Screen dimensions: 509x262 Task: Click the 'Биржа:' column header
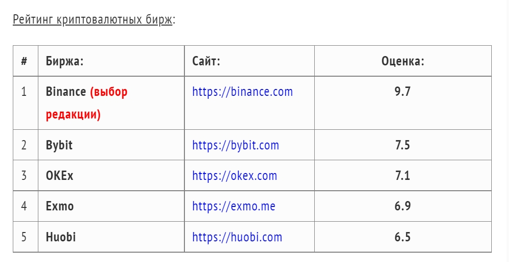point(64,61)
